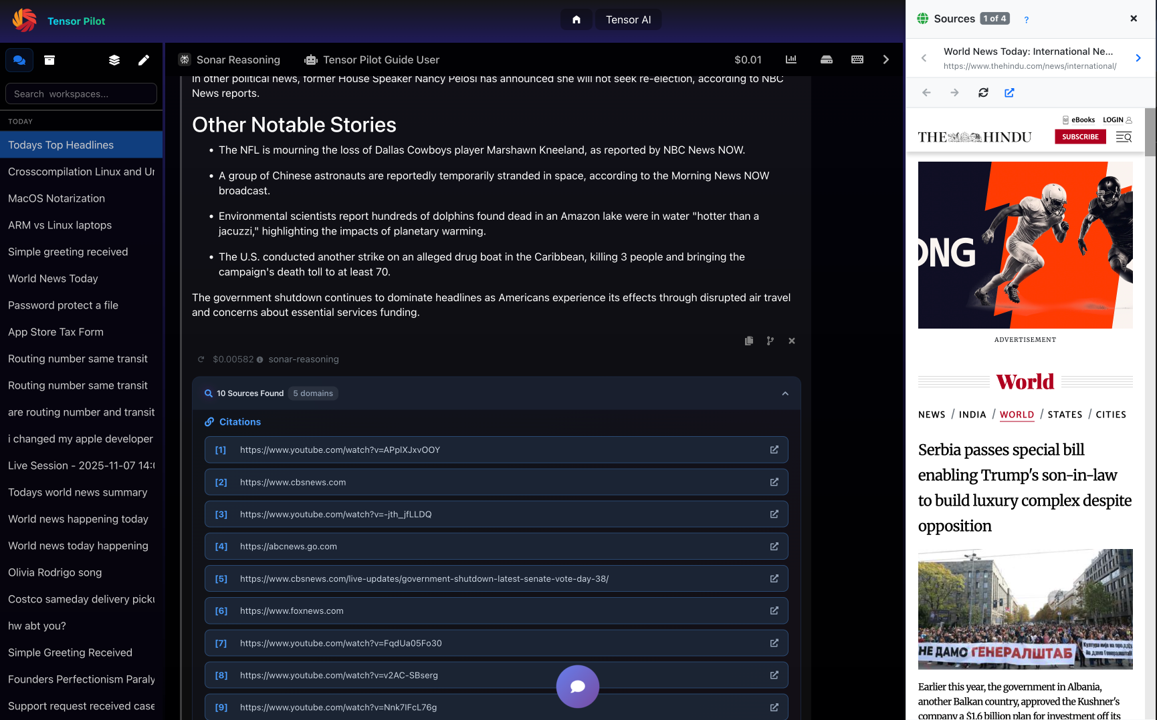This screenshot has width=1157, height=720.
Task: Go to previous source with left chevron
Action: click(924, 58)
